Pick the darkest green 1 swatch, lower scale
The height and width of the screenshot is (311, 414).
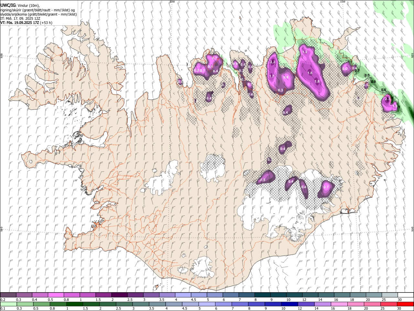[74, 304]
